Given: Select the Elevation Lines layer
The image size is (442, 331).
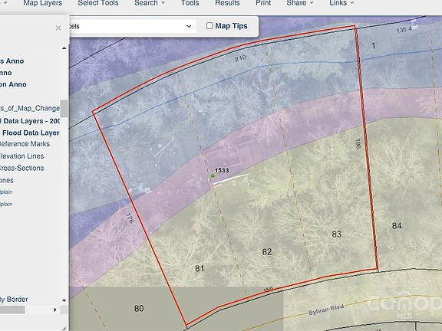Looking at the screenshot, I should point(22,156).
